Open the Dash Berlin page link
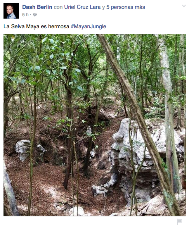Viewport: 189px width, 226px height. pos(37,7)
